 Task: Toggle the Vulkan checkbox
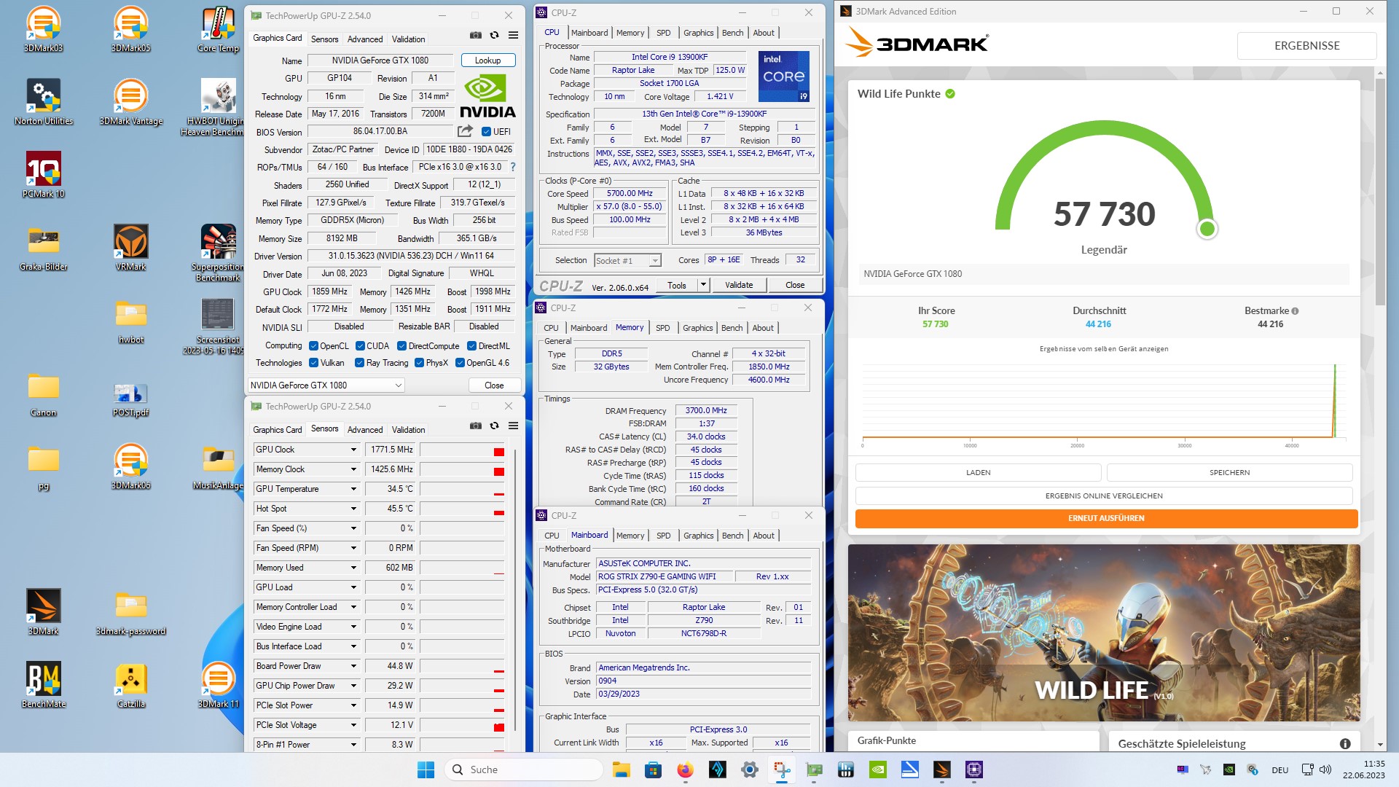point(313,363)
